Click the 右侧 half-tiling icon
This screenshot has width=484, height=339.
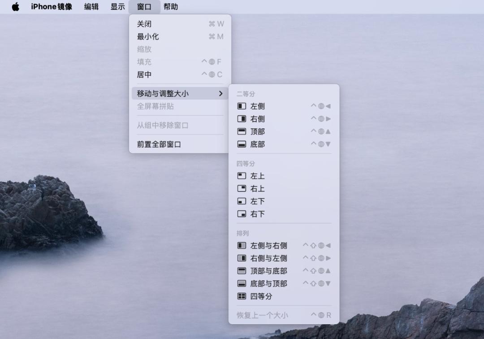[241, 119]
